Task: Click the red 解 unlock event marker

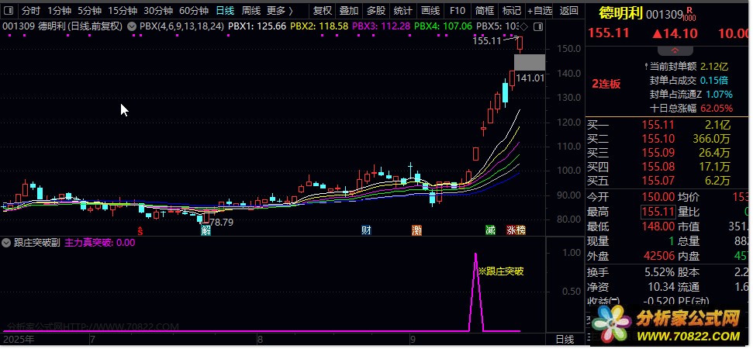Action: [206, 230]
